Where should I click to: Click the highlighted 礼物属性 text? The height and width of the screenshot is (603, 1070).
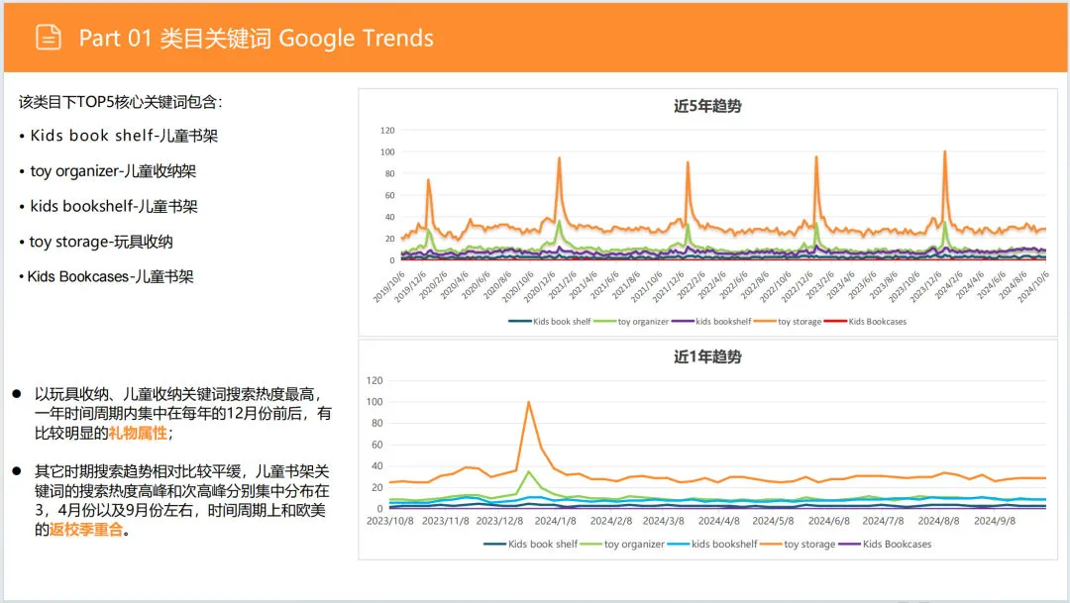click(139, 433)
